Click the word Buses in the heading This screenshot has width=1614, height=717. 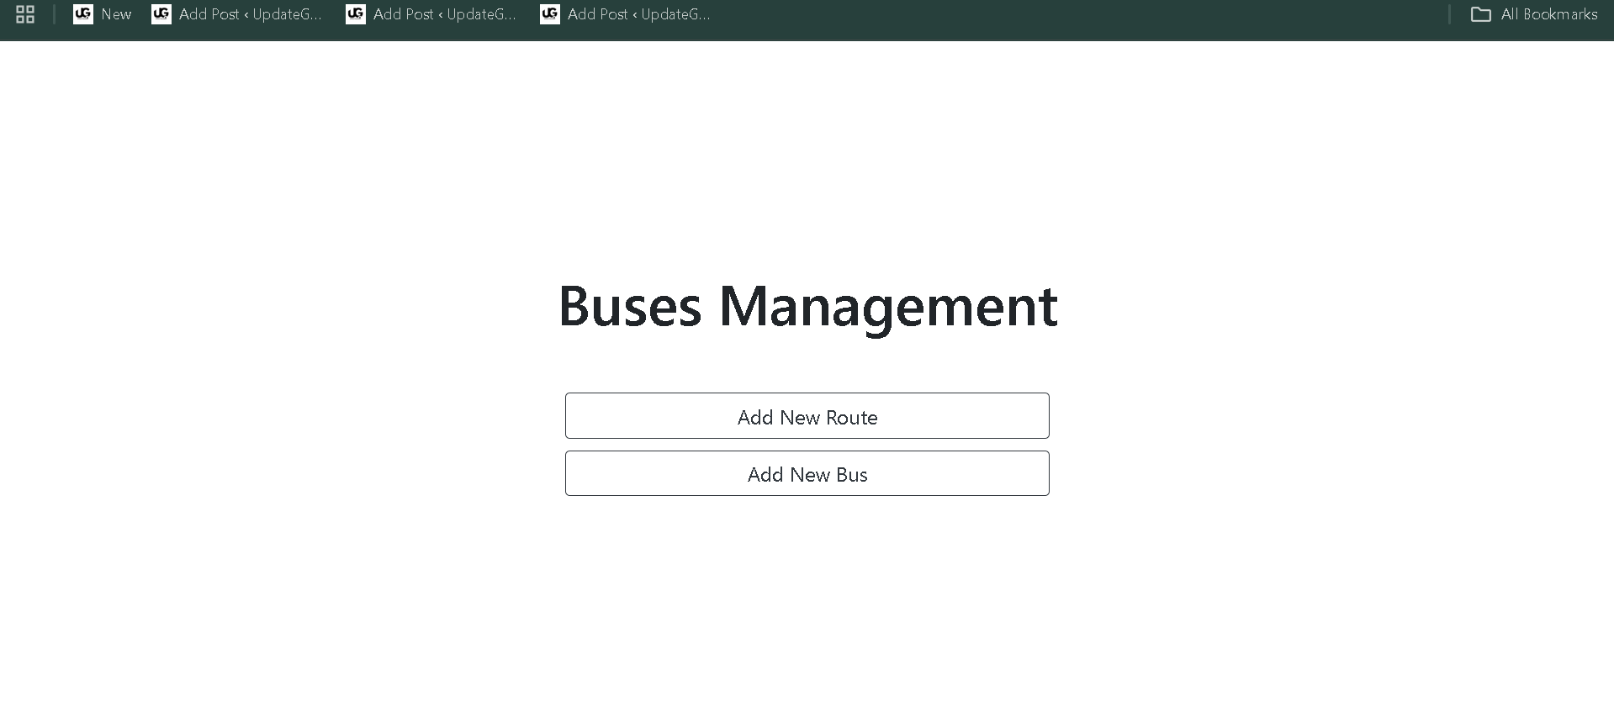629,306
